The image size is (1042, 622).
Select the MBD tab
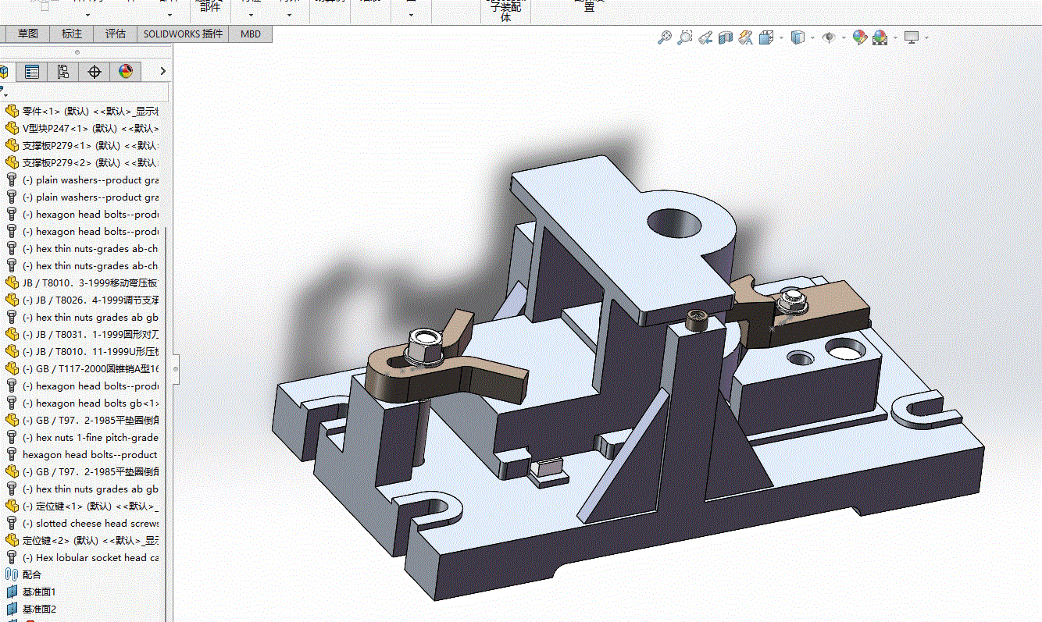251,34
